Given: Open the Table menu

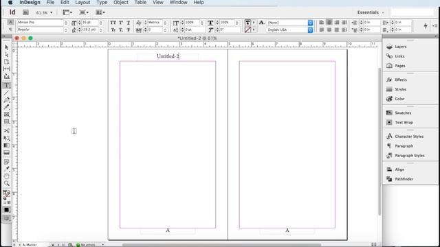Looking at the screenshot, I should pyautogui.click(x=140, y=3).
